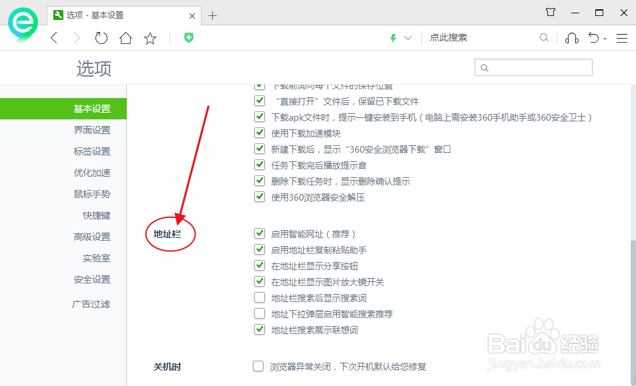Expand the dropdown next to the undo arrow

click(605, 38)
